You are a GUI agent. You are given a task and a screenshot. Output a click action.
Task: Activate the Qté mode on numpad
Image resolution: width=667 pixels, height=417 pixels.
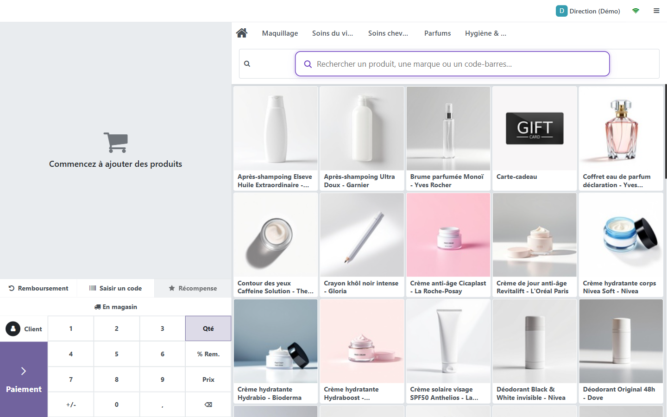[x=208, y=329]
